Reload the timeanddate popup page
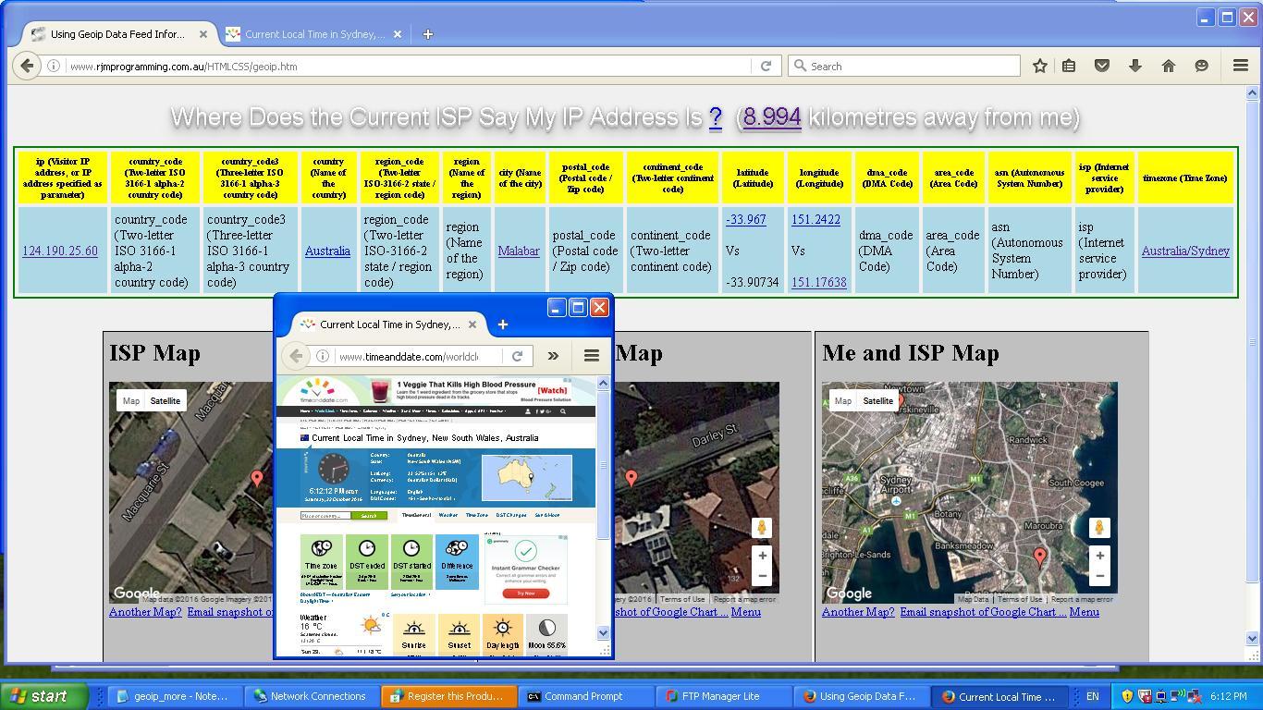Image resolution: width=1263 pixels, height=710 pixels. pyautogui.click(x=518, y=356)
